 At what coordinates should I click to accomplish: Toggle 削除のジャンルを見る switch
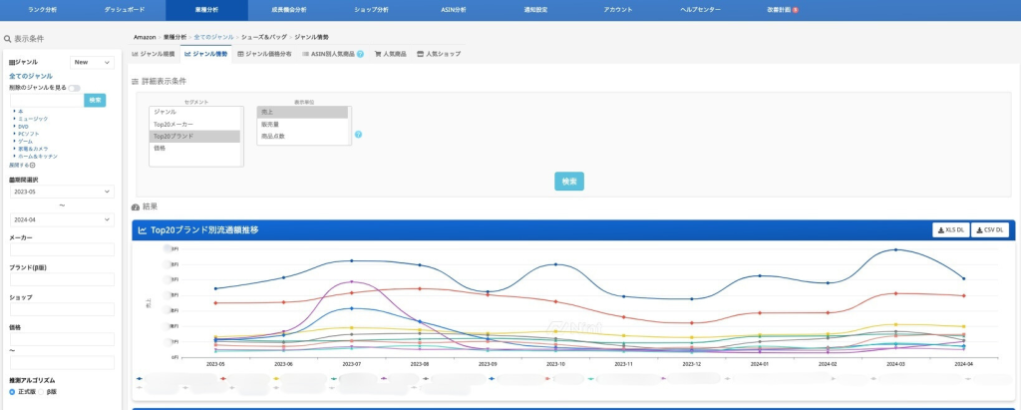point(74,88)
